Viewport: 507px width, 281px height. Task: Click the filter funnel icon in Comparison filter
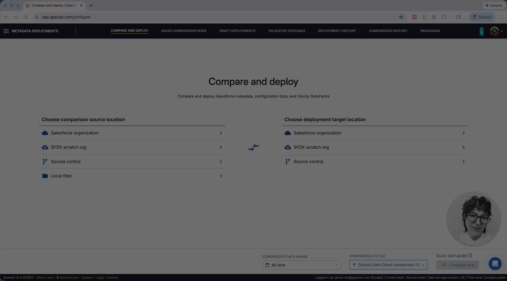coord(354,265)
